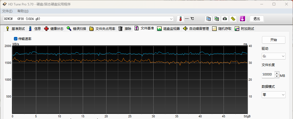Open the 自动噪音管理 tab
The height and width of the screenshot is (119, 293).
click(196, 29)
